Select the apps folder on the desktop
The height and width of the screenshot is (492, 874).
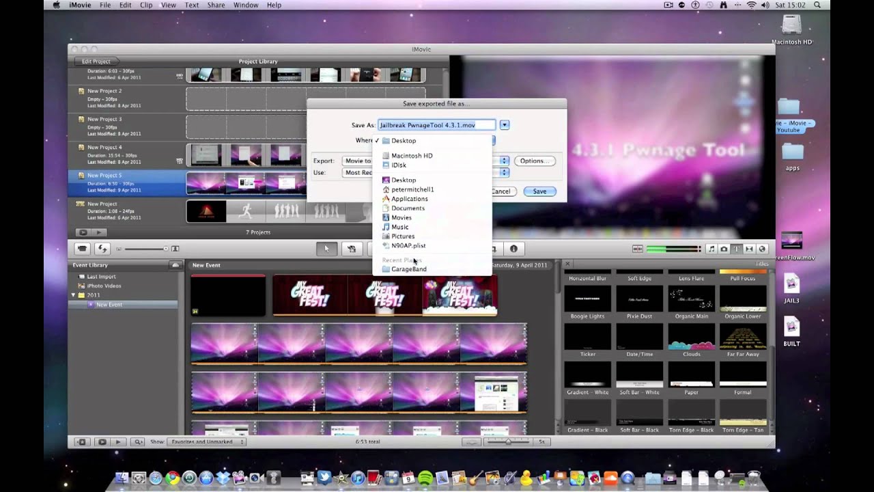click(x=792, y=156)
